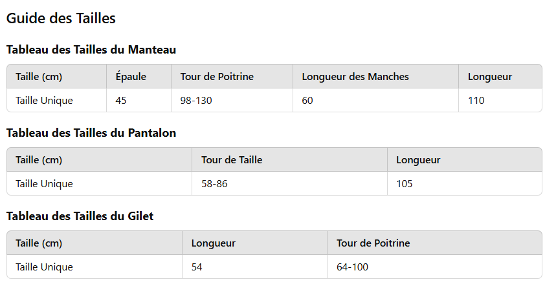This screenshot has width=545, height=284.
Task: Select the vest length value 54
Action: point(254,267)
